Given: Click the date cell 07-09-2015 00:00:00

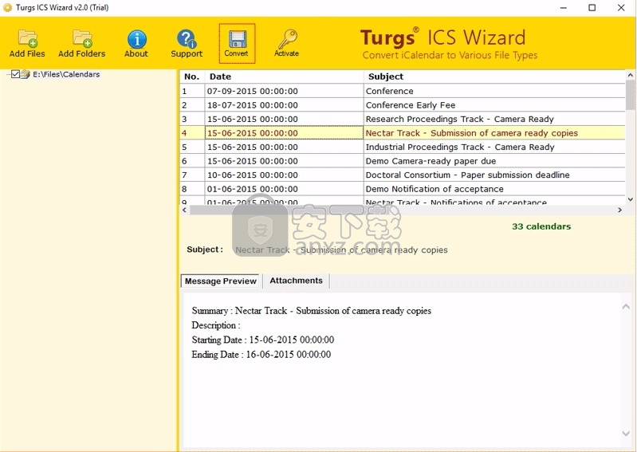Looking at the screenshot, I should pos(284,91).
